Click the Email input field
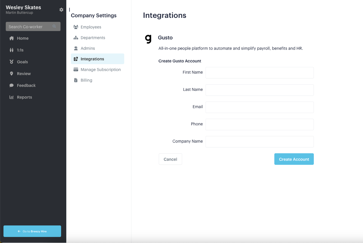Screen dimensions: 363x243 pos(259,107)
